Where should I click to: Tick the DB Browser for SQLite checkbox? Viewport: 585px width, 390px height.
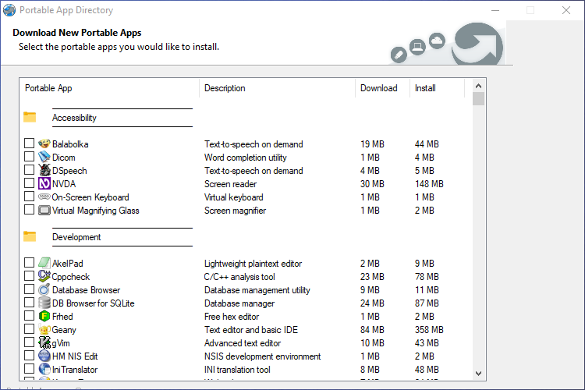tap(30, 303)
